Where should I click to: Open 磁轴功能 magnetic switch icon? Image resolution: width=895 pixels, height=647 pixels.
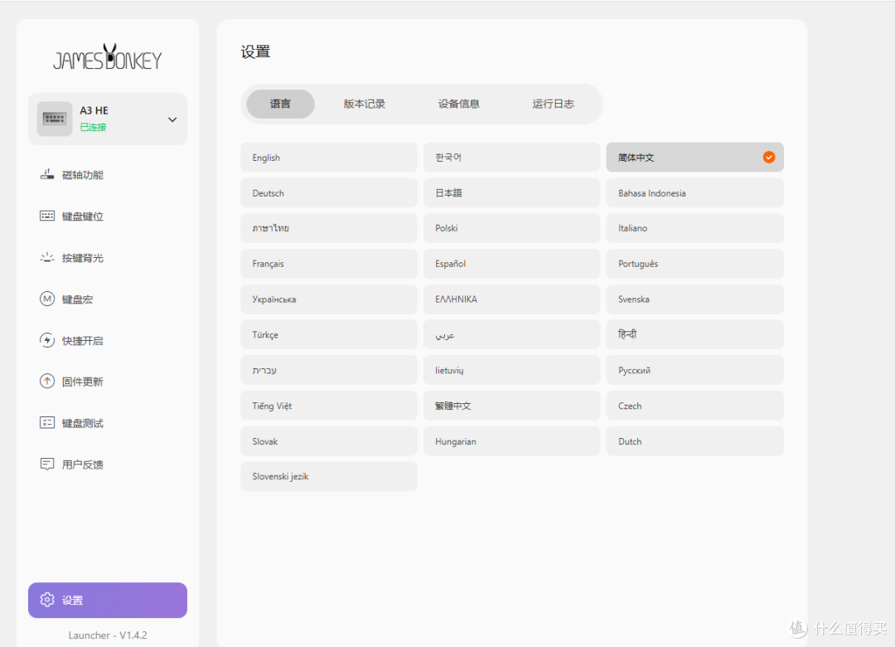(47, 174)
